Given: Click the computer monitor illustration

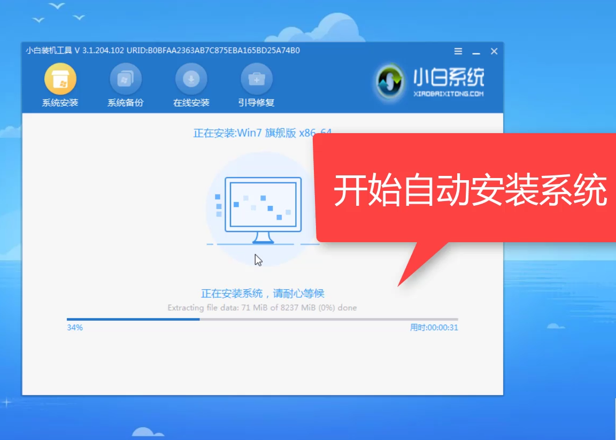Looking at the screenshot, I should pos(263,210).
